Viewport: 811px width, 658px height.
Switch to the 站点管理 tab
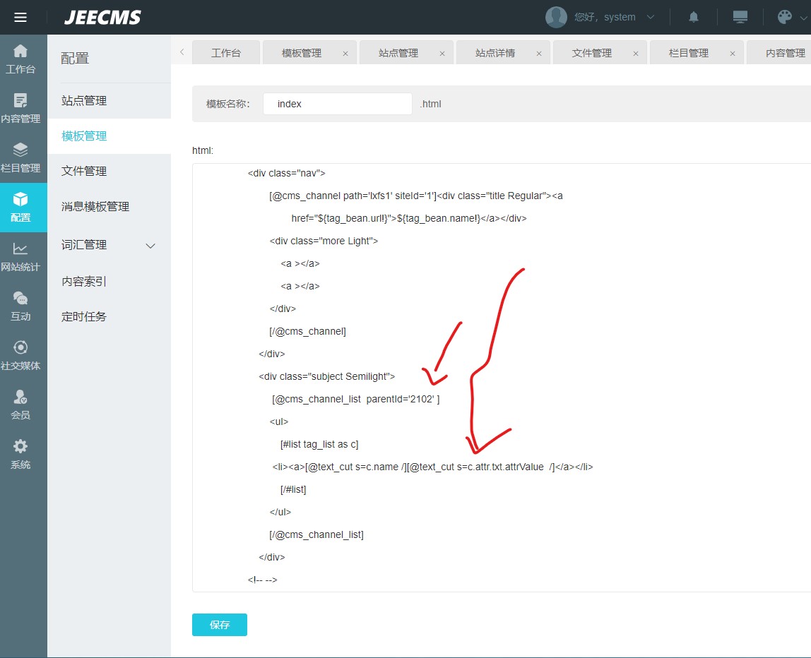pos(398,53)
